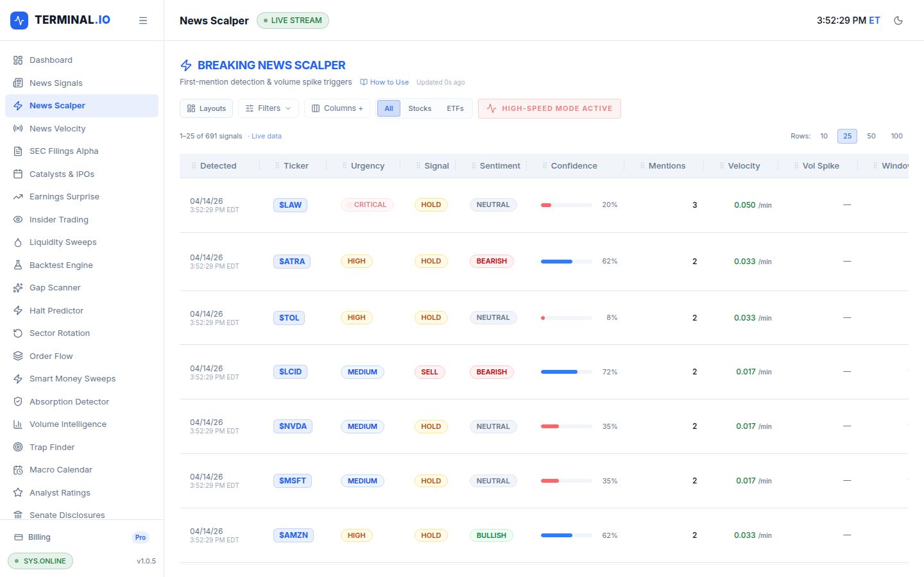Open the Columns + selector
Screen dimensions: 924x577
(337, 108)
